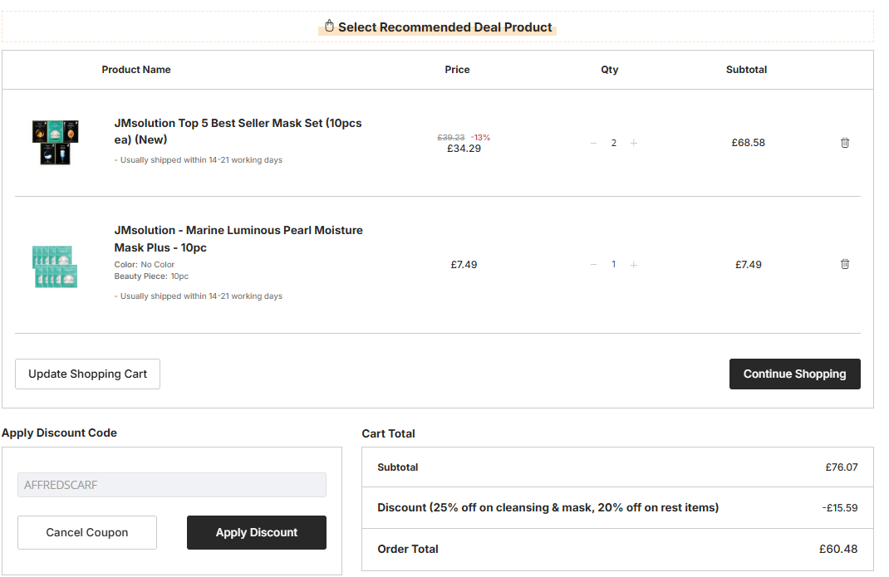889x577 pixels.
Task: Click Apply Discount button
Action: tap(257, 533)
